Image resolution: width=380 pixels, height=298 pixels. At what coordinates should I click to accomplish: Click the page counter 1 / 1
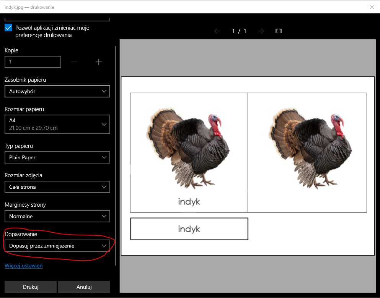[x=239, y=31]
